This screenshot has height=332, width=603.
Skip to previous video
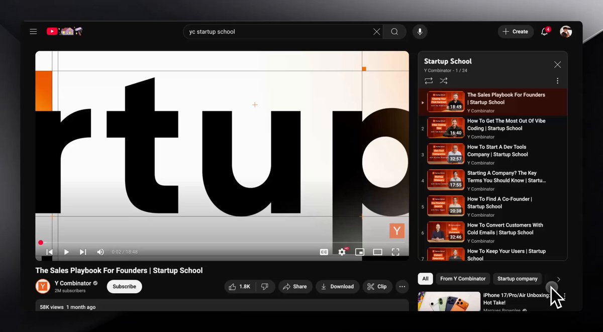tap(49, 252)
